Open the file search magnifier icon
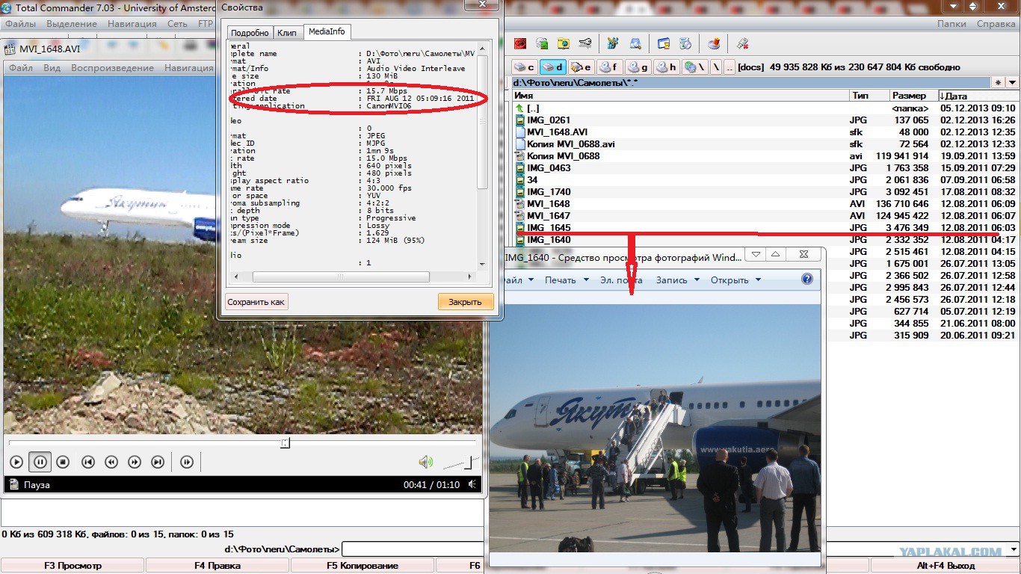Image resolution: width=1021 pixels, height=574 pixels. [635, 43]
